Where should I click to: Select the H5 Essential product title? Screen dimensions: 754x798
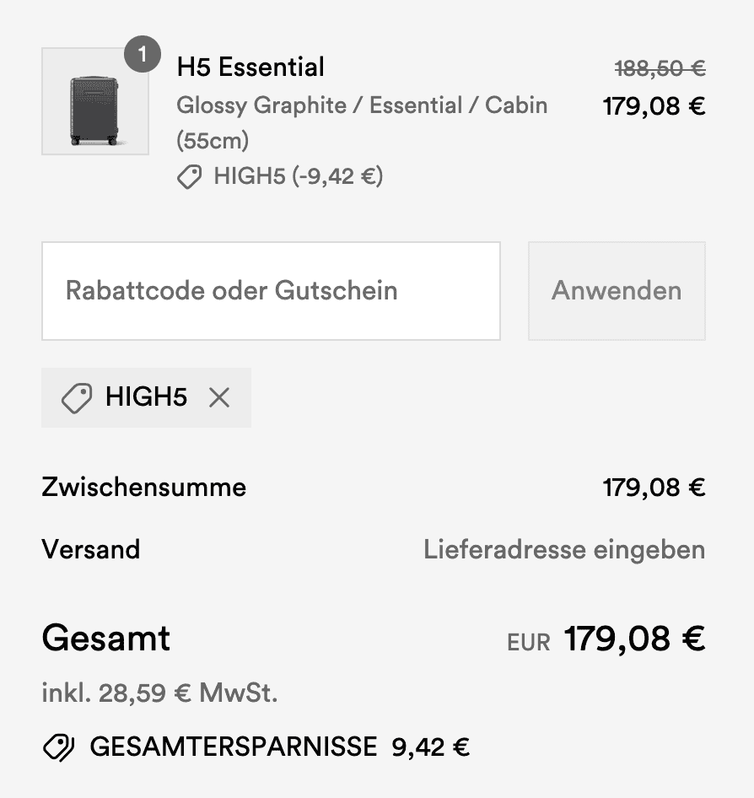(x=250, y=67)
